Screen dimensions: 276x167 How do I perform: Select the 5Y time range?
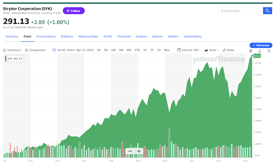[x=159, y=50]
